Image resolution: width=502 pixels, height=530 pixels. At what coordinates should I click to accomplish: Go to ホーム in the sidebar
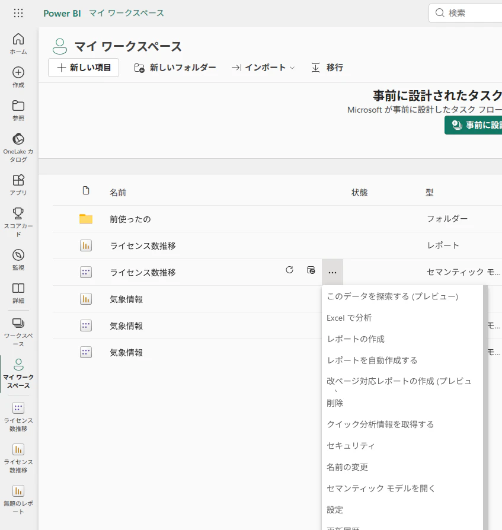click(18, 44)
